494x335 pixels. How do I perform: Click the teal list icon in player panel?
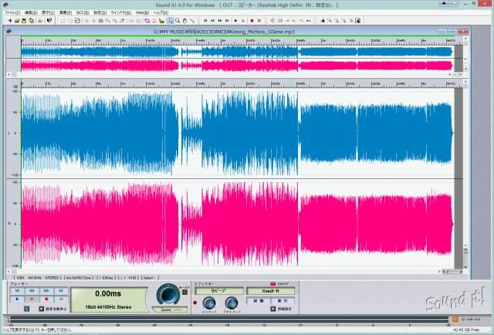pos(27,309)
